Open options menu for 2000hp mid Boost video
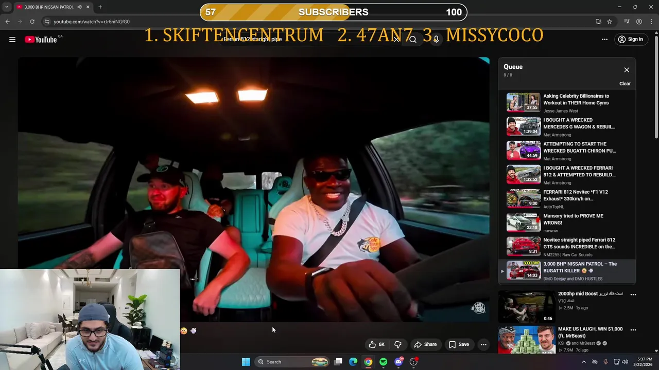 (633, 294)
